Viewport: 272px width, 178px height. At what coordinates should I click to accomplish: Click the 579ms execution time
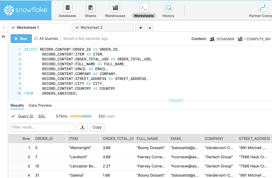coord(61,116)
